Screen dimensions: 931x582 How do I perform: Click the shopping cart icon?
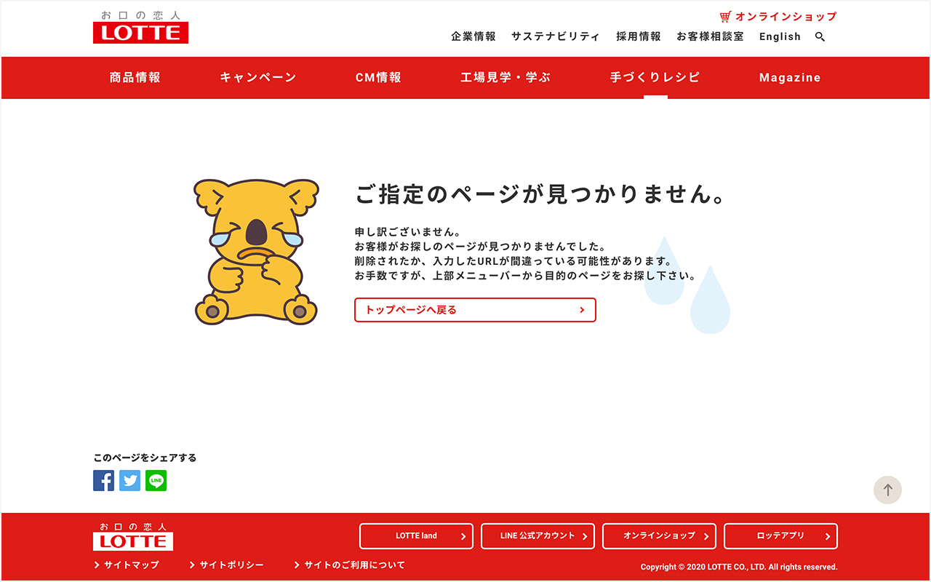coord(725,17)
